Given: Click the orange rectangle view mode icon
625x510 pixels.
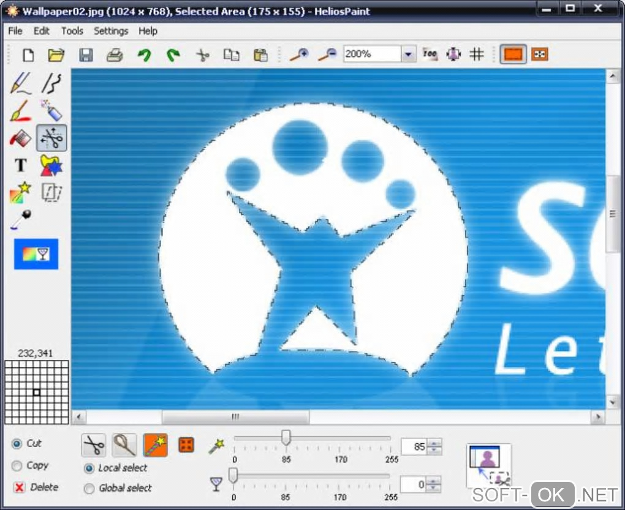Looking at the screenshot, I should [x=513, y=54].
